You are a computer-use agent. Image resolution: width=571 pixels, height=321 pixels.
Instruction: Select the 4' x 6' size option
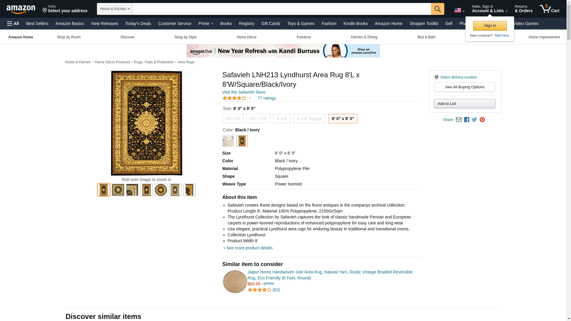tap(281, 119)
